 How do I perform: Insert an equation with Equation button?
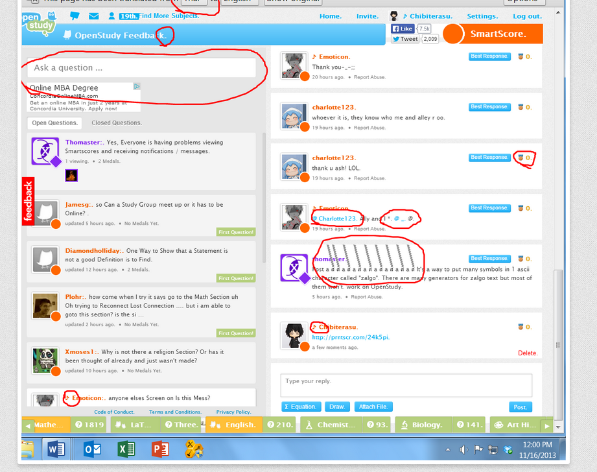click(x=301, y=407)
